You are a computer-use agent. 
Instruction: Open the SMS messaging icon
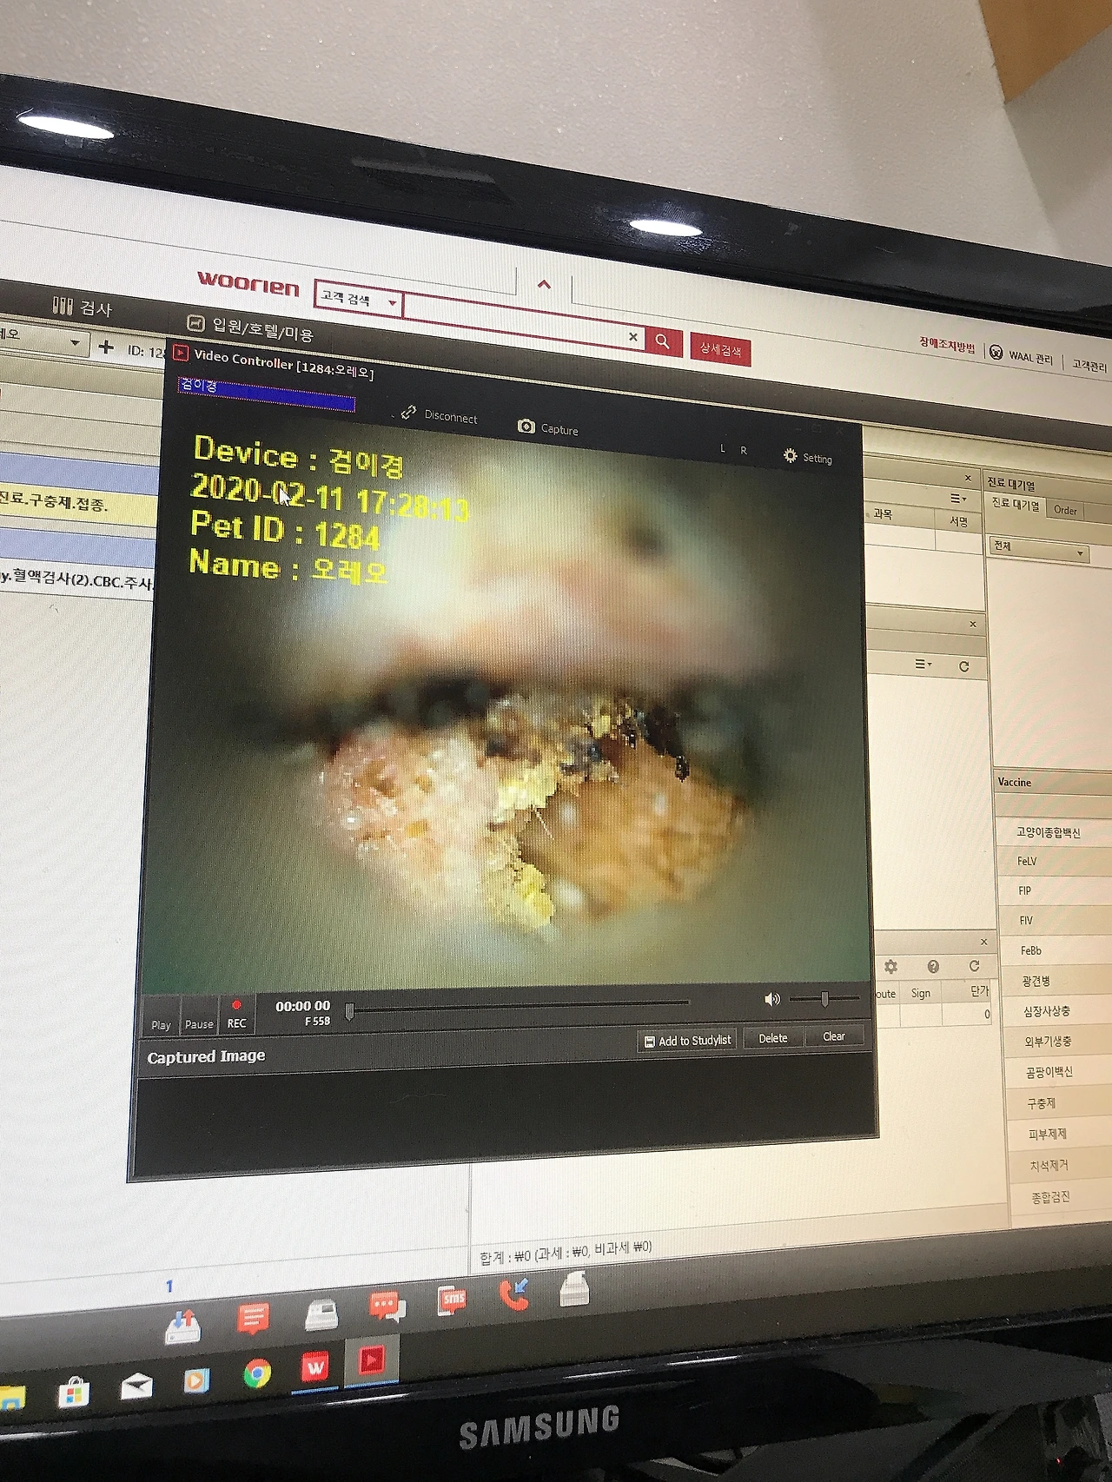tap(452, 1300)
